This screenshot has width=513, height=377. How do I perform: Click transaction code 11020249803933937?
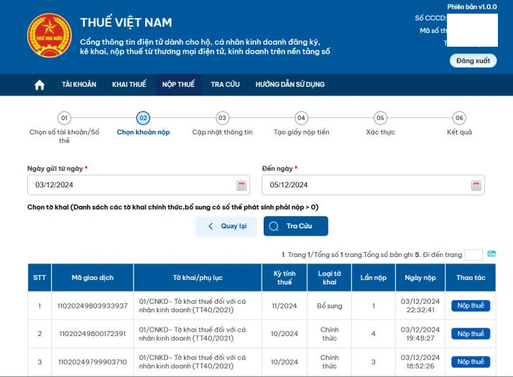(x=93, y=306)
